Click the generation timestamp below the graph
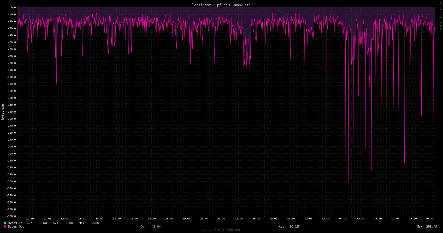Image resolution: width=443 pixels, height=233 pixels. tap(221, 230)
